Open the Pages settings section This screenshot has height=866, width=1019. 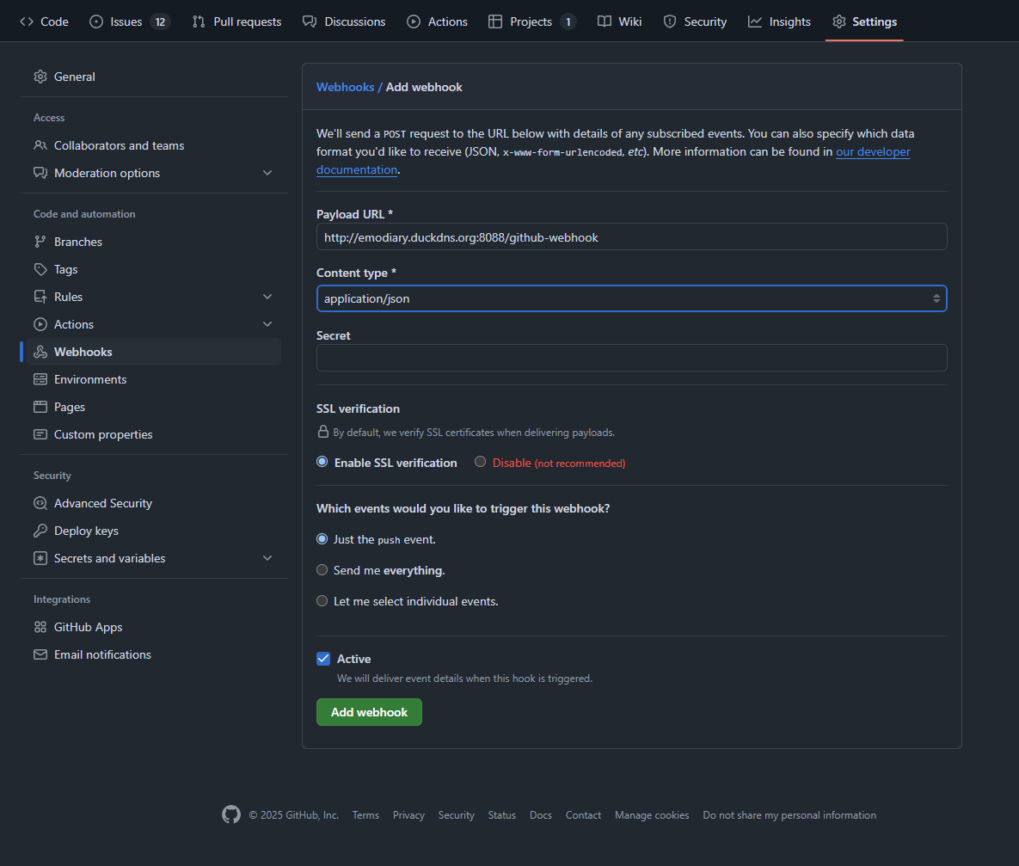pos(69,406)
